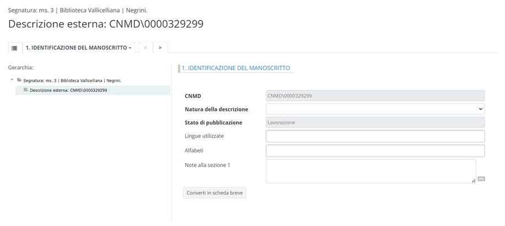Click into the Lingue utilizzate field
The image size is (505, 226).
coord(375,136)
